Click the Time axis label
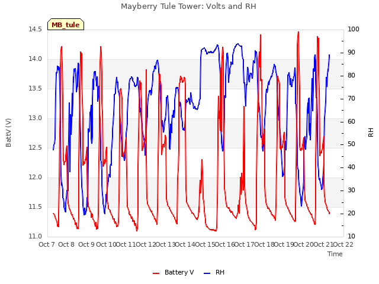 click(x=335, y=254)
